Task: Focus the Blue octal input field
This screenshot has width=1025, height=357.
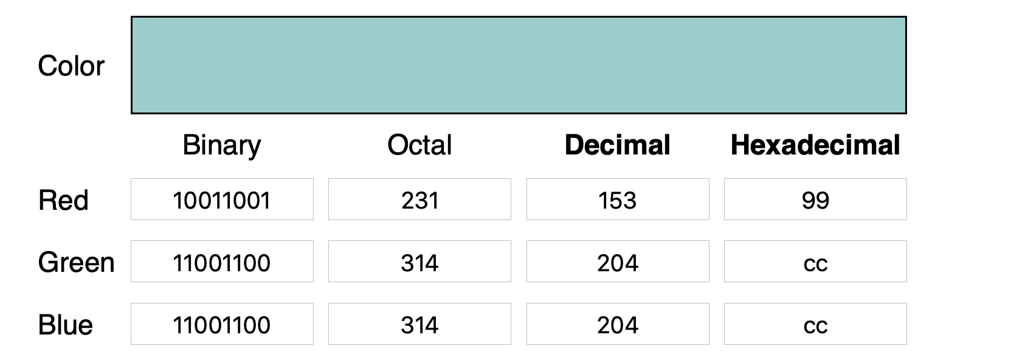Action: [419, 324]
